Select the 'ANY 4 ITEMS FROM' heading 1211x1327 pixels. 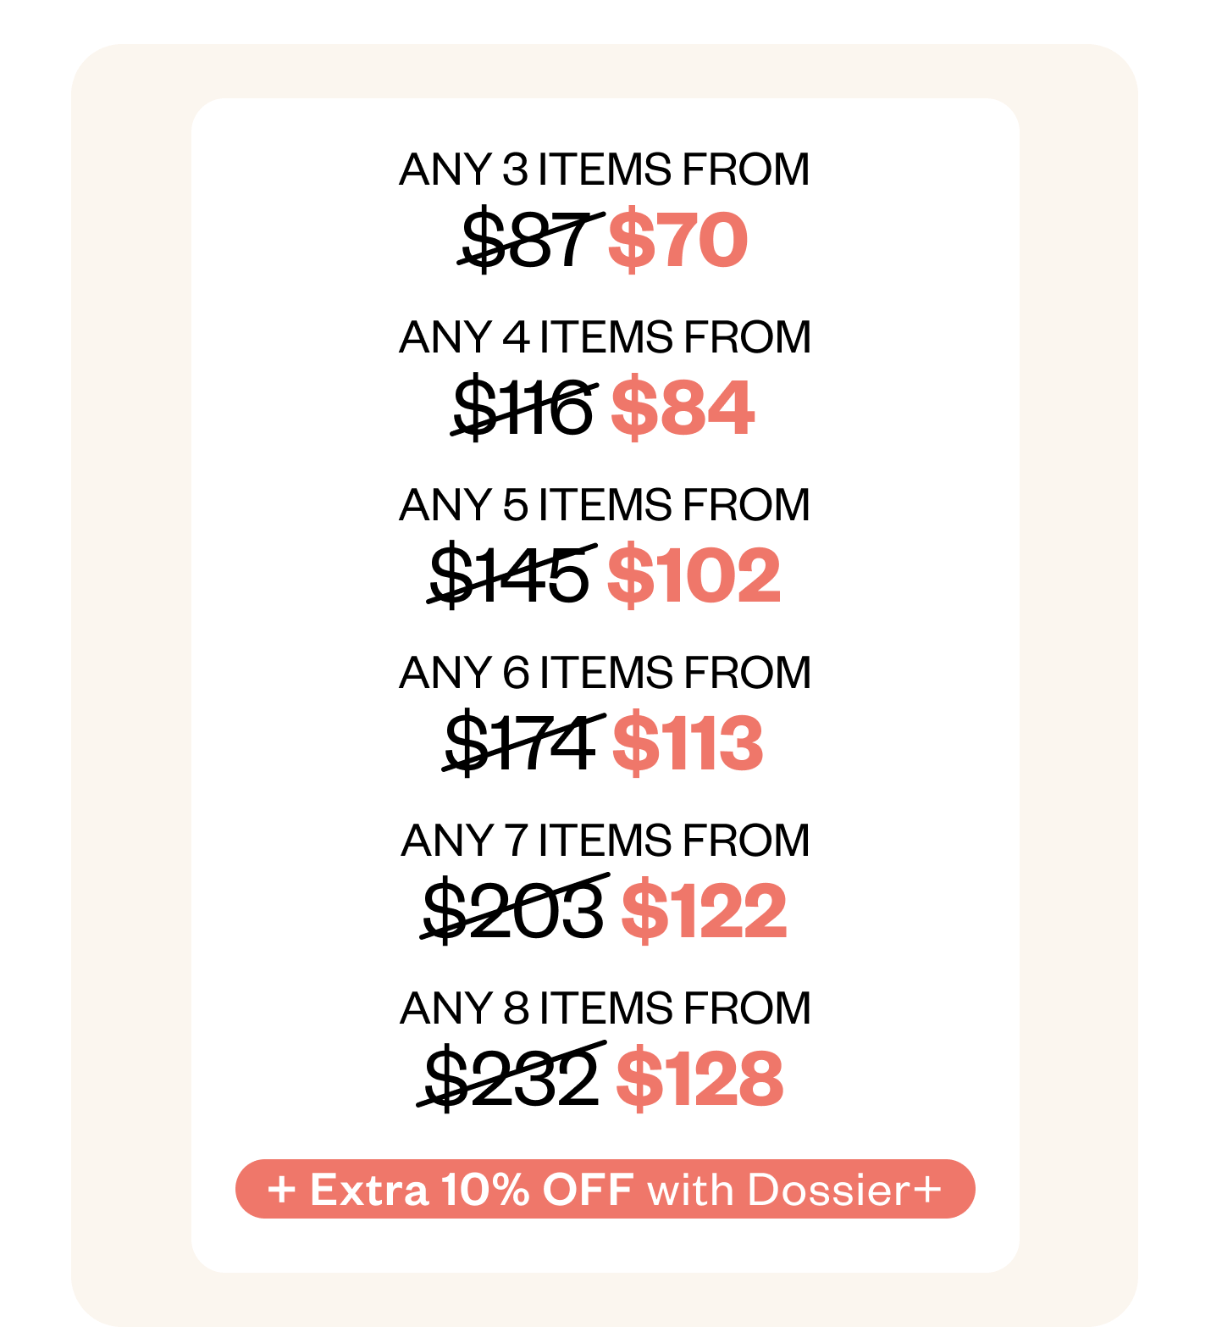coord(605,337)
